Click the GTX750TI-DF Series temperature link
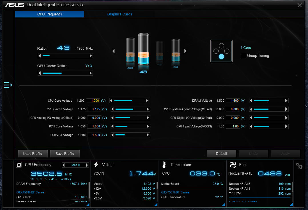This screenshot has height=210, width=308. tap(175, 192)
